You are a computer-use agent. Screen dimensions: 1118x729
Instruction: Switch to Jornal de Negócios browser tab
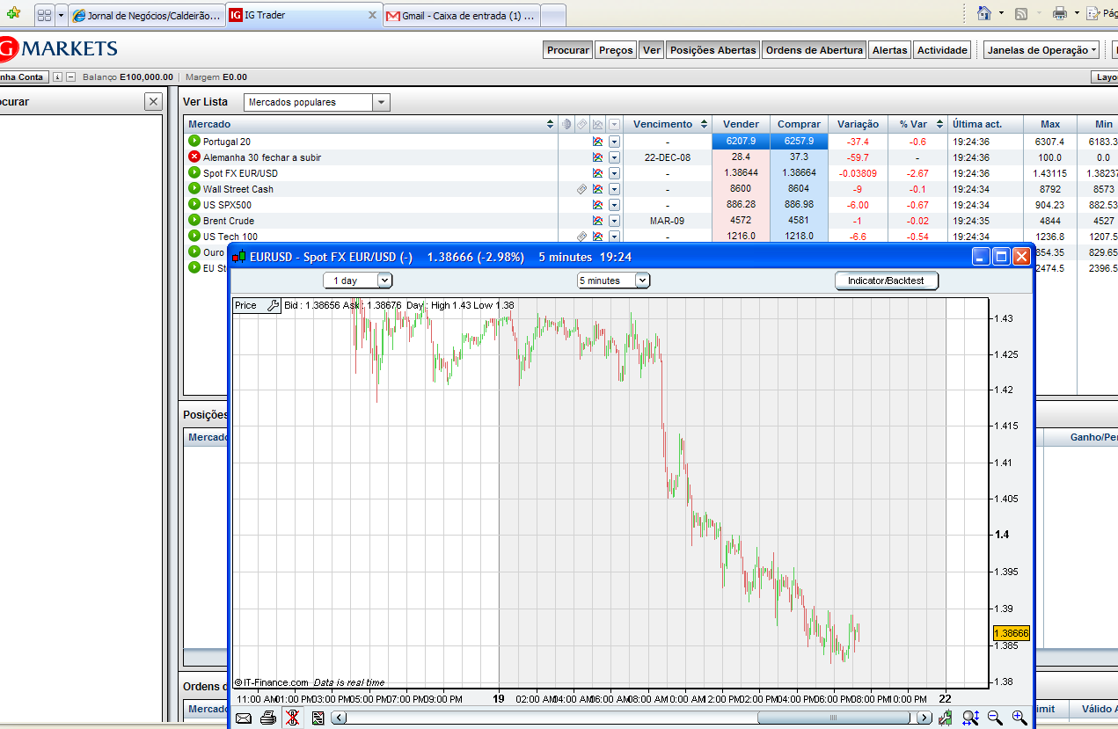[147, 15]
